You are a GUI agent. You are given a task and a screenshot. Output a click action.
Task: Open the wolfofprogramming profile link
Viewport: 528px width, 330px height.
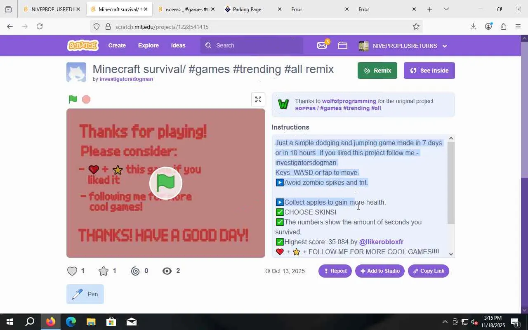click(x=349, y=101)
